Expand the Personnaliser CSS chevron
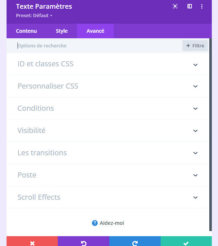Viewport: 218px width, 246px height. [195, 86]
